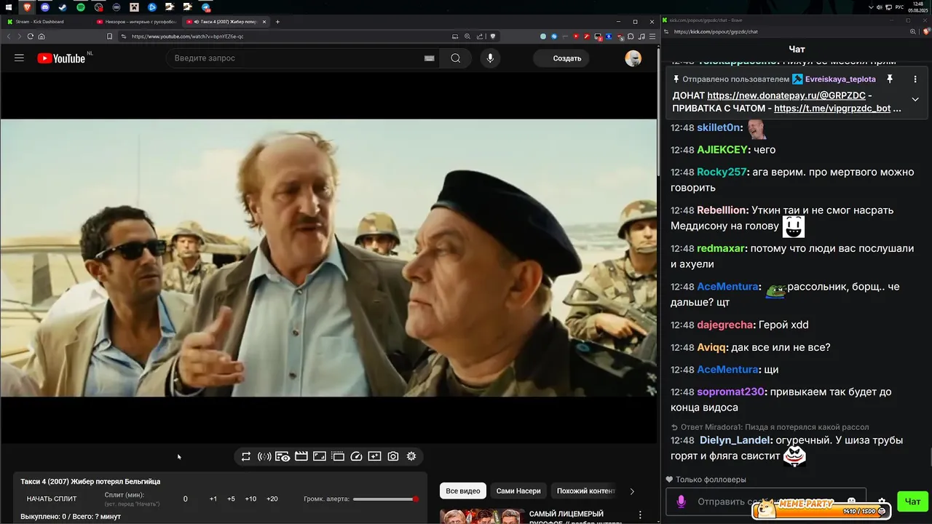
Task: Click username AceMentura in рассольник message
Action: [x=728, y=287]
